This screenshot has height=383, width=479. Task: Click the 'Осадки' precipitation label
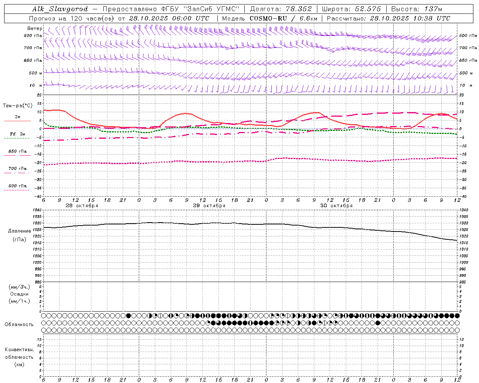[x=19, y=294]
